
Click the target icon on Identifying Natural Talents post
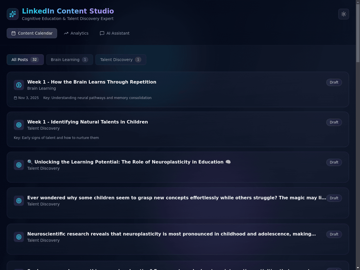[x=19, y=125]
